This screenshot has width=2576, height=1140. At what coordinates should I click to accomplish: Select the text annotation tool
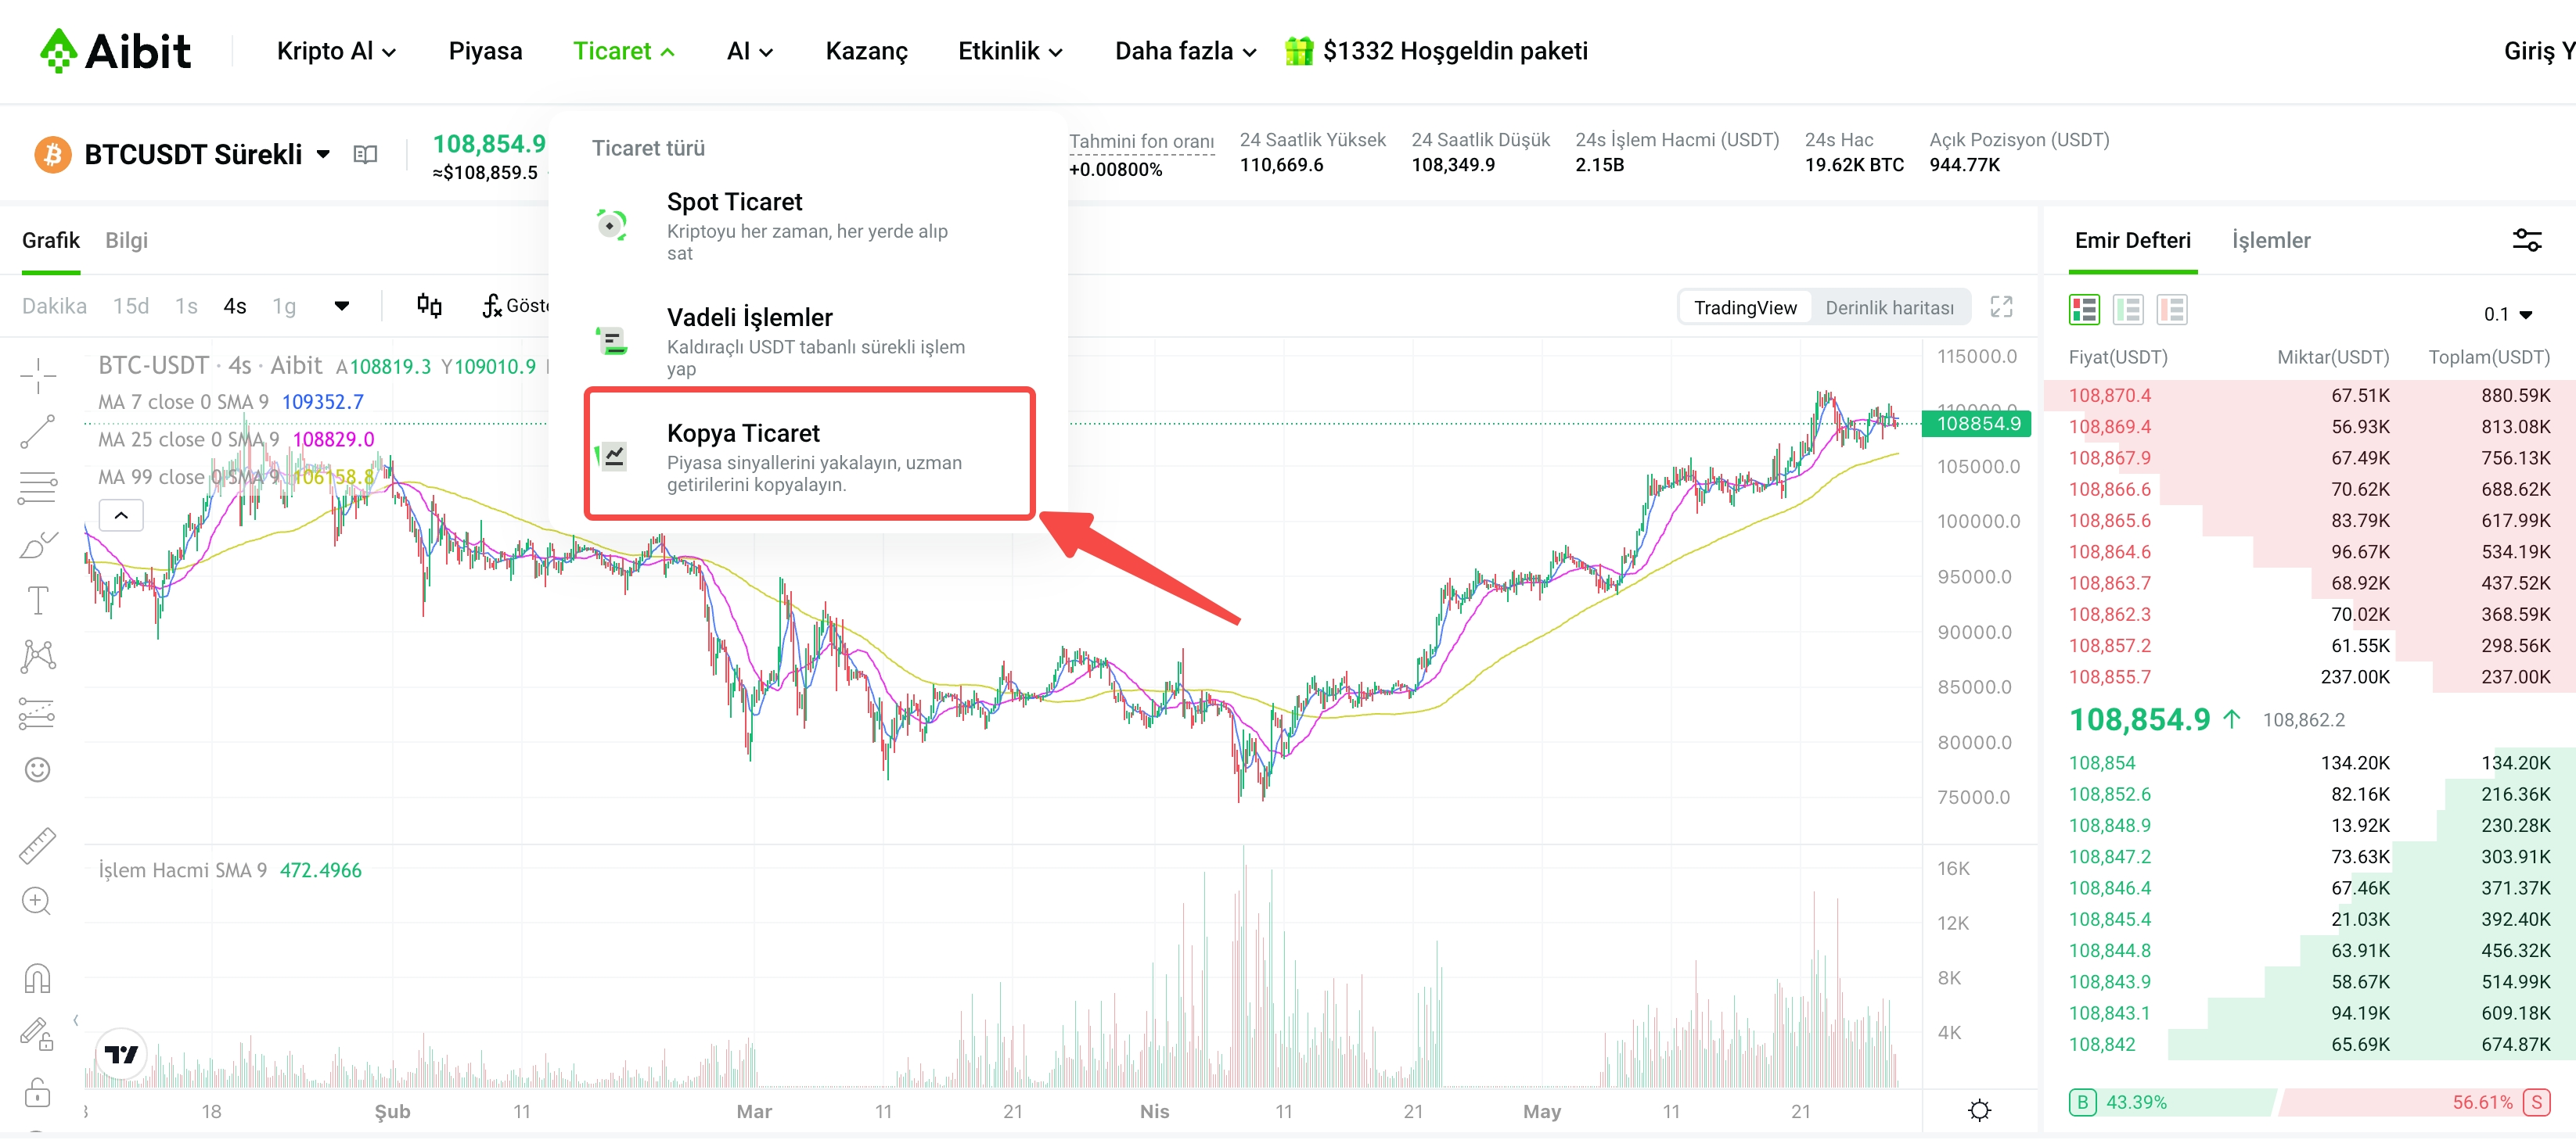[x=38, y=600]
